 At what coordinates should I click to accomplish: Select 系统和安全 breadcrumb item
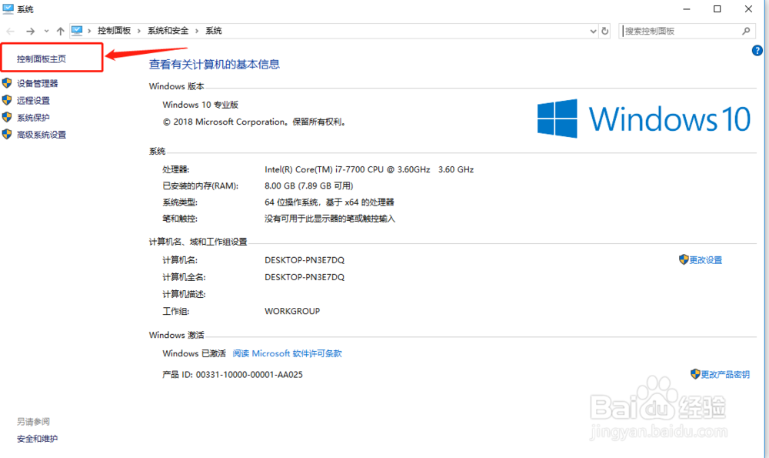168,31
